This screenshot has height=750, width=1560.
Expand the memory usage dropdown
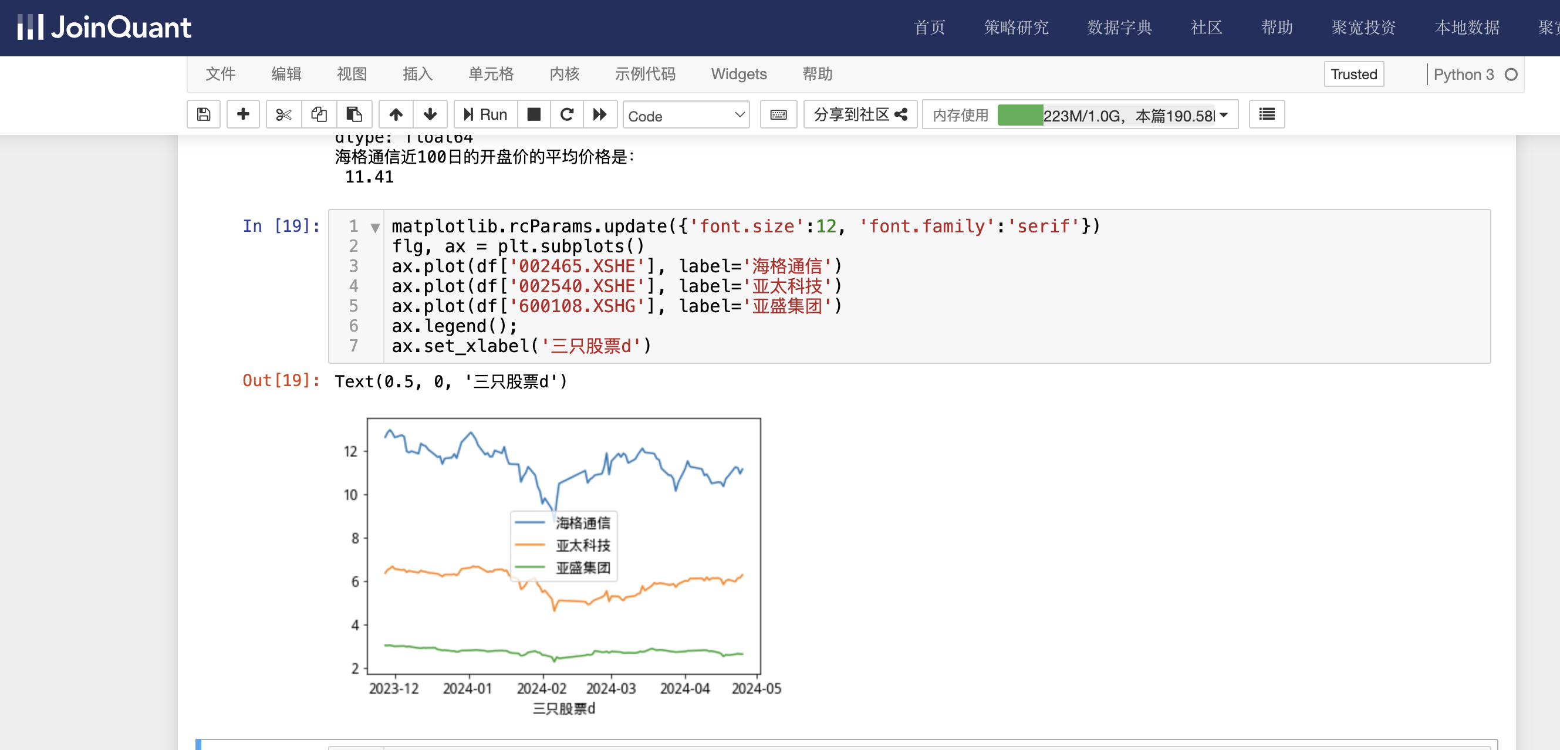tap(1224, 115)
